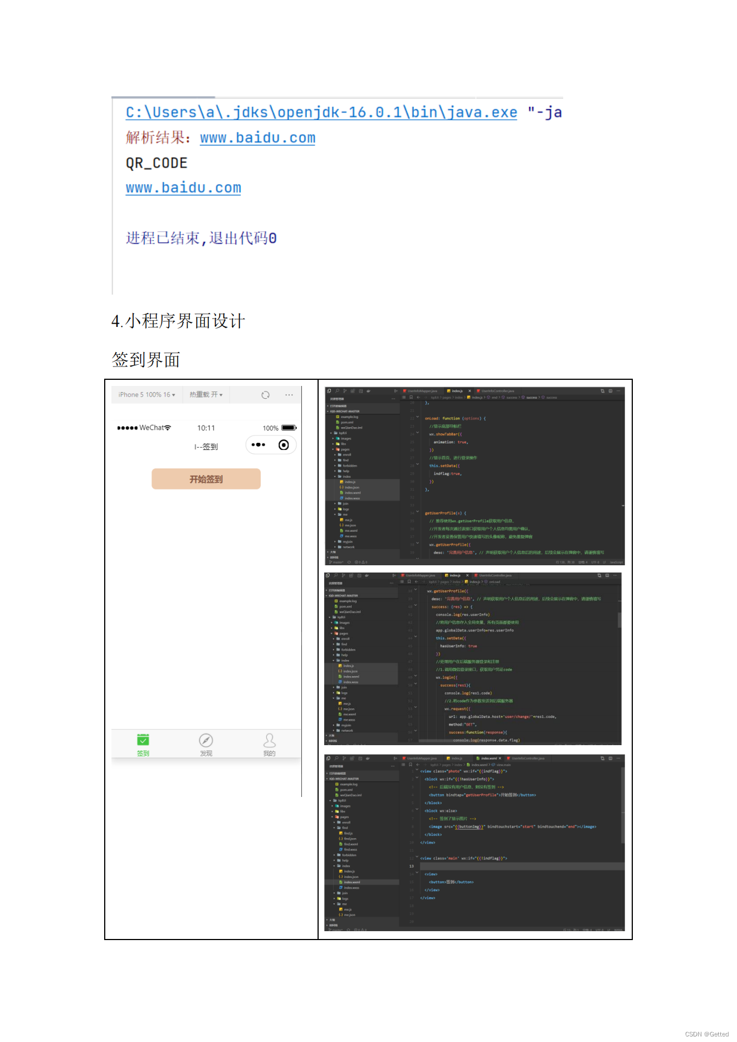
Task: Fold the getUserProfile(e) function at line 34
Action: tap(418, 512)
